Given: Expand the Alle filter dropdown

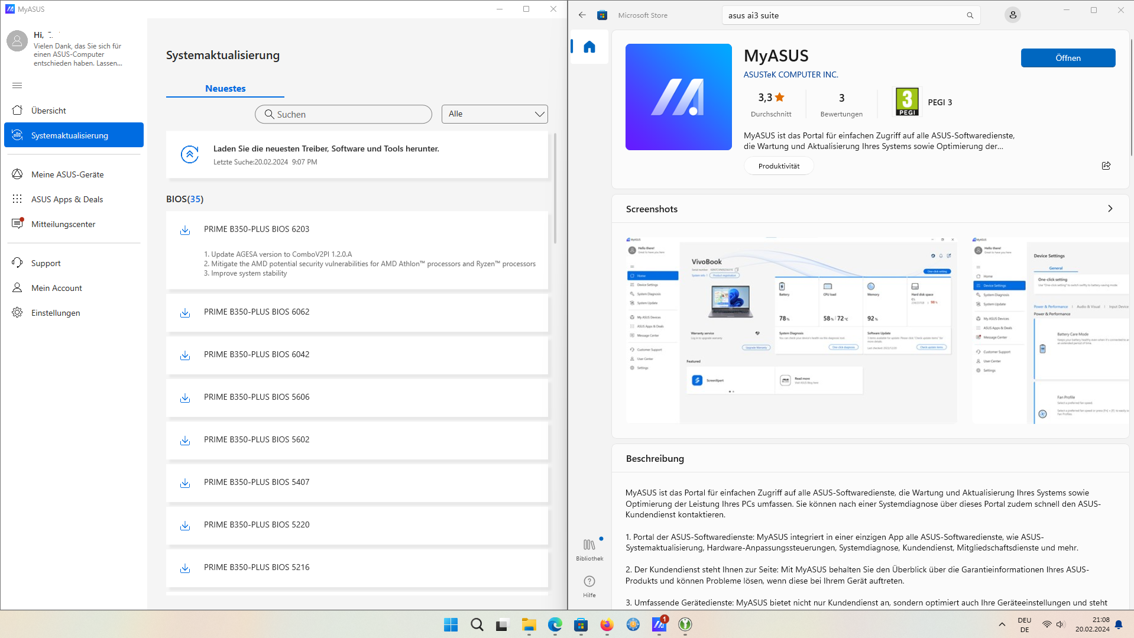Looking at the screenshot, I should (x=495, y=114).
